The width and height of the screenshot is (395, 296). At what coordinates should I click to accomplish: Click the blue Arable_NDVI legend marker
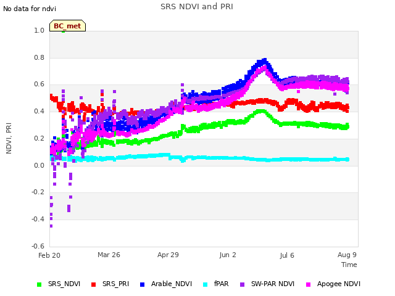142,284
